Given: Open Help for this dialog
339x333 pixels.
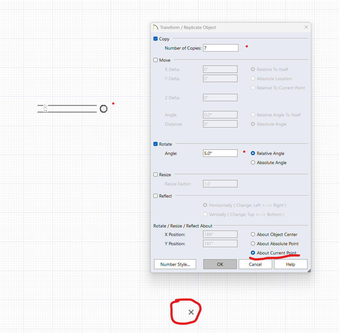Looking at the screenshot, I should pyautogui.click(x=290, y=264).
